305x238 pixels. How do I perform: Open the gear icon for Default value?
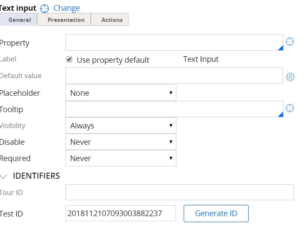[x=290, y=77]
